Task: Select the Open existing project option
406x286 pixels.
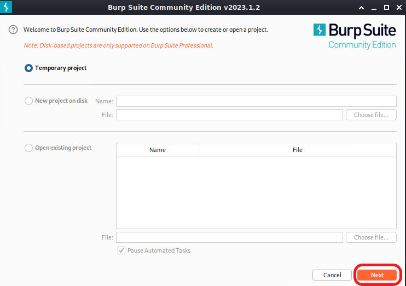Action: pyautogui.click(x=28, y=148)
